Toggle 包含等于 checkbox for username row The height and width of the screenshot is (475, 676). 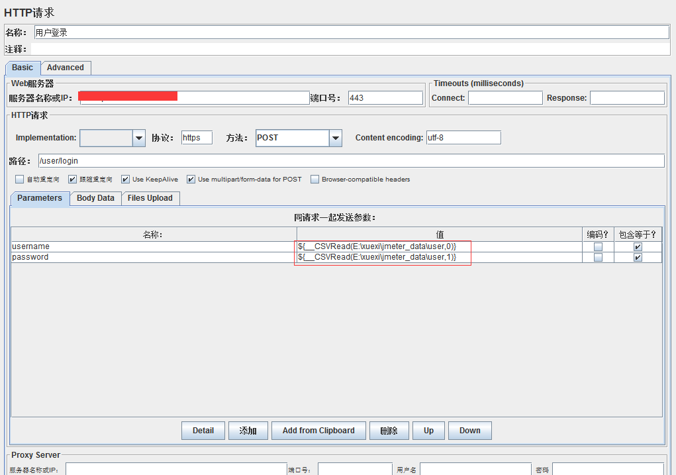click(x=638, y=247)
